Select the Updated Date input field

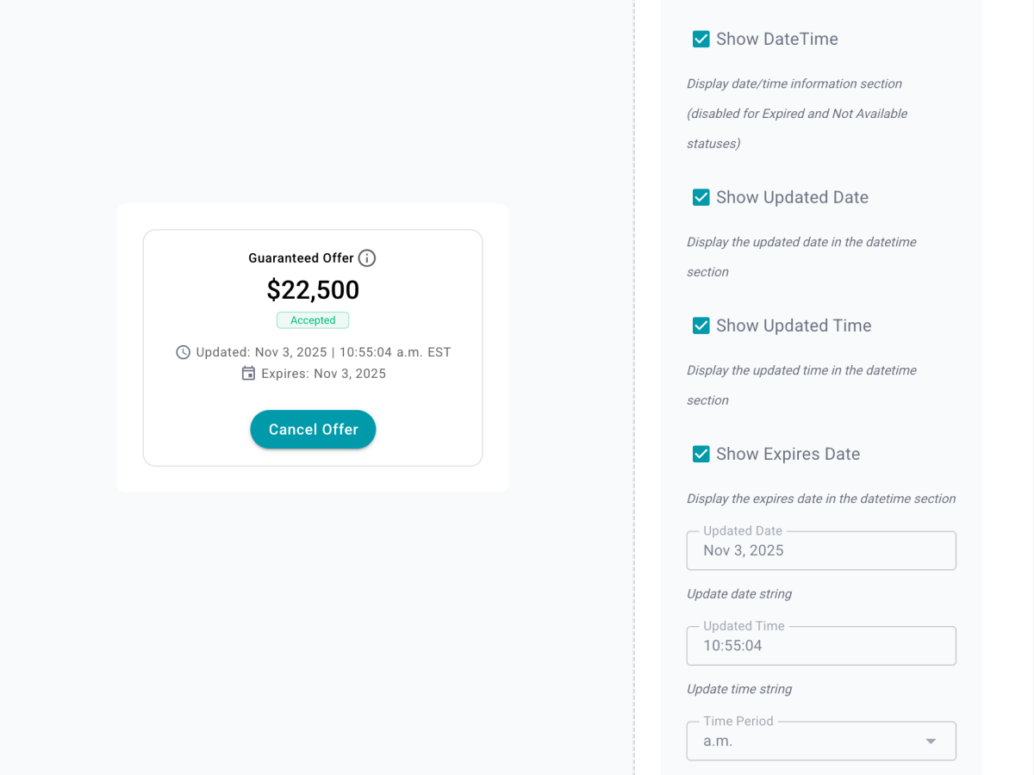pos(820,550)
